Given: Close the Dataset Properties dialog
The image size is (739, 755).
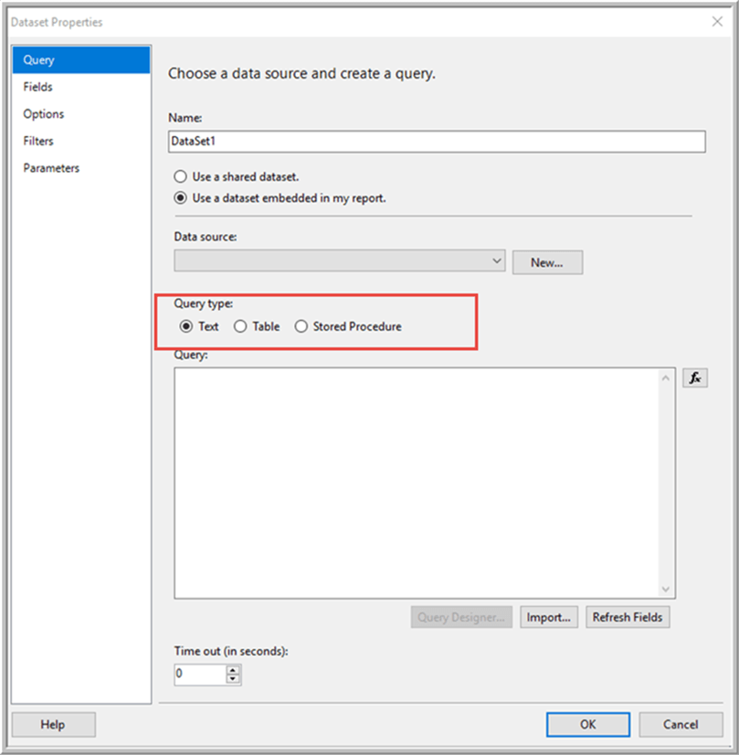Looking at the screenshot, I should click(x=717, y=22).
